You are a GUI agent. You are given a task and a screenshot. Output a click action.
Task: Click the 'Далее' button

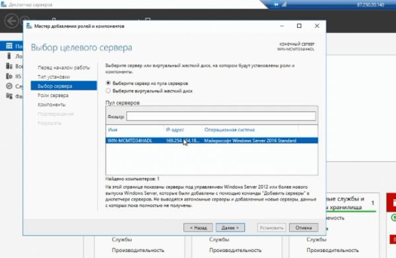coord(230,228)
